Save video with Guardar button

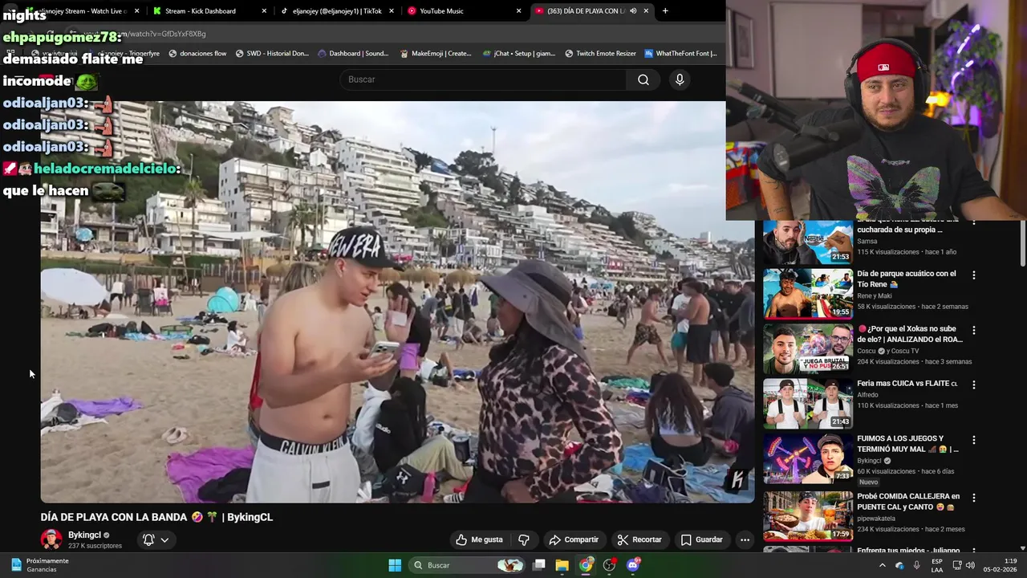[x=702, y=539]
